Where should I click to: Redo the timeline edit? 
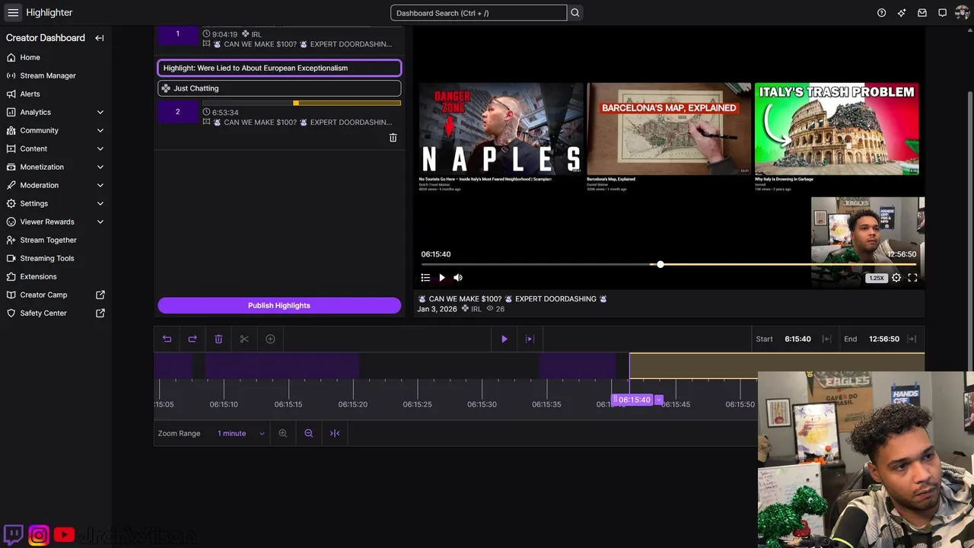193,339
